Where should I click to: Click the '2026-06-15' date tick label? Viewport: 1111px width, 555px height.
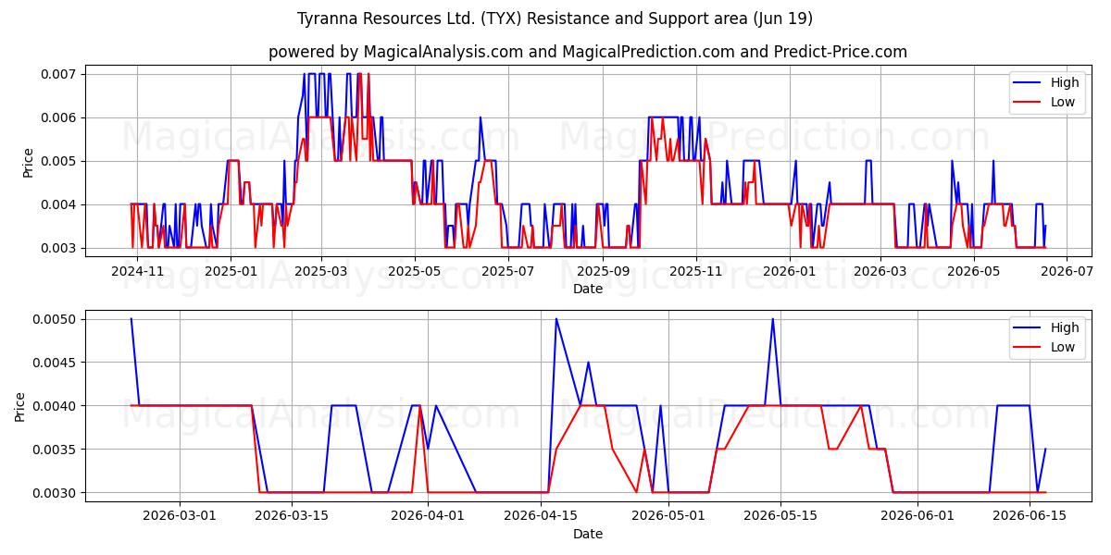pos(1030,516)
